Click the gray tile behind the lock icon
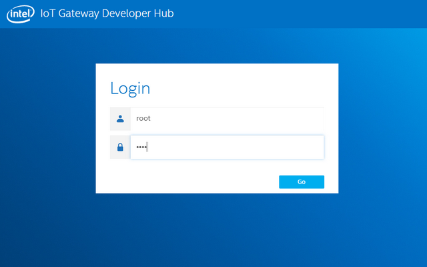 120,147
